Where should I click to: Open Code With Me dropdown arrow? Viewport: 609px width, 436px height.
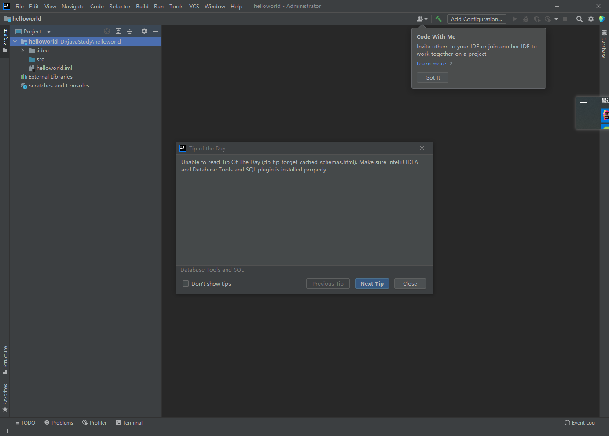click(x=426, y=19)
